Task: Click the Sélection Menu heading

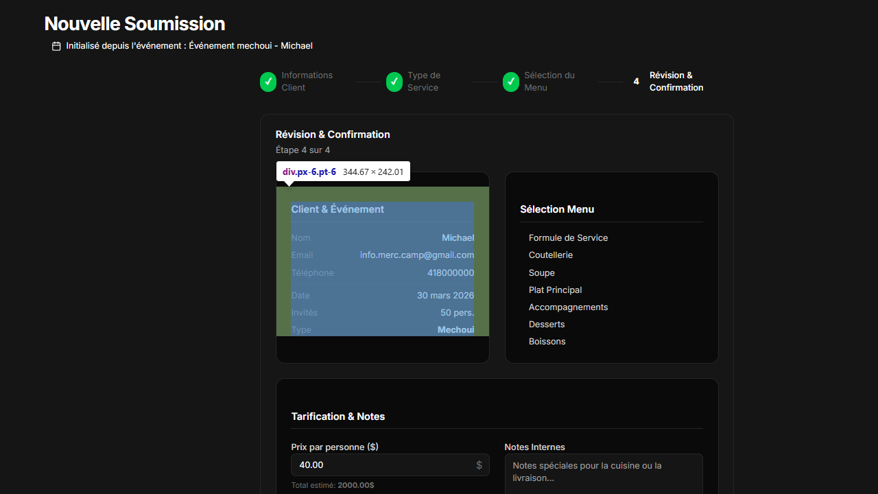Action: click(557, 209)
